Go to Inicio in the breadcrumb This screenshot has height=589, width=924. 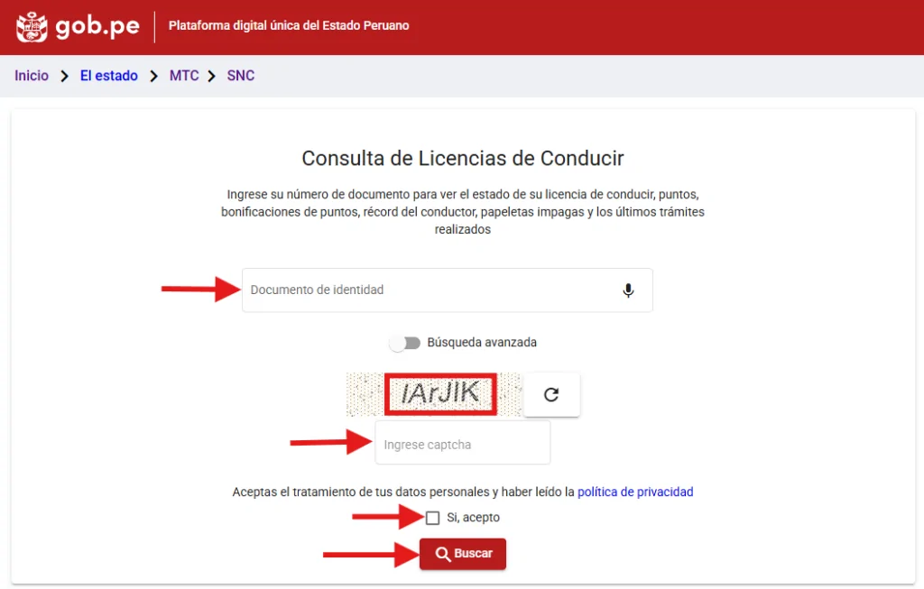coord(32,76)
